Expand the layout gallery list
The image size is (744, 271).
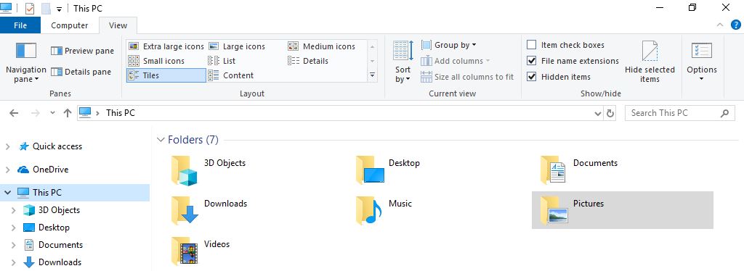(x=373, y=75)
